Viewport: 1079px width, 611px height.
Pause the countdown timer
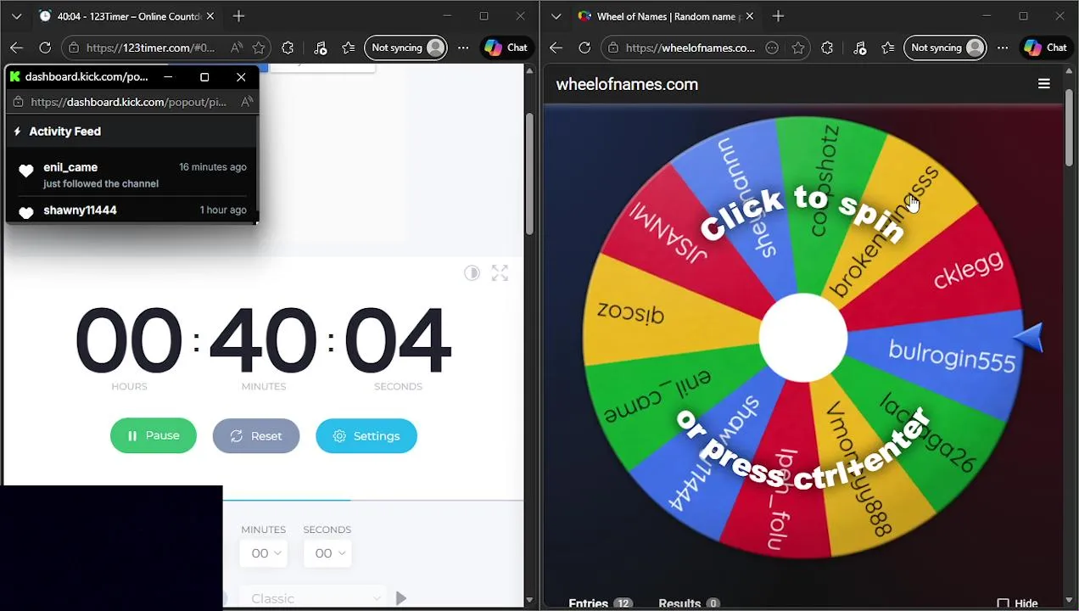click(154, 436)
